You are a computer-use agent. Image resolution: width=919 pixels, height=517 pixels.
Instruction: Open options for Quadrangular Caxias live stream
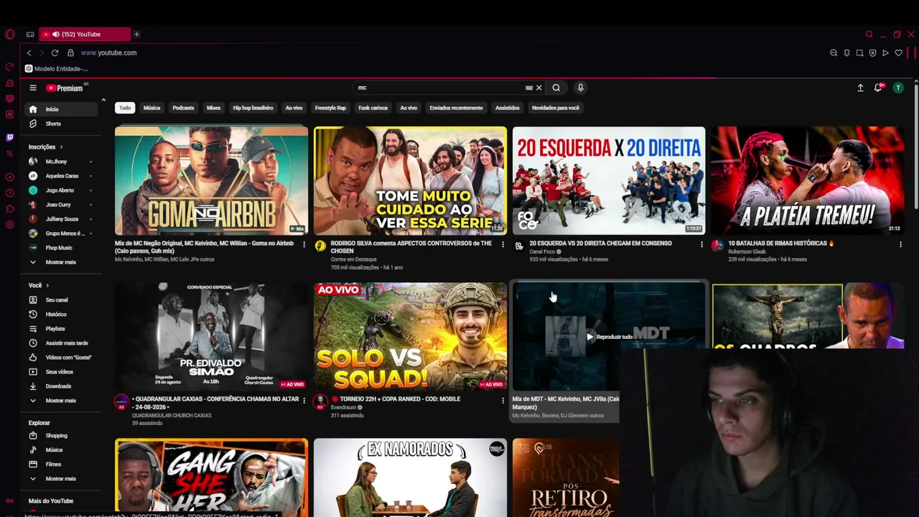tap(304, 401)
